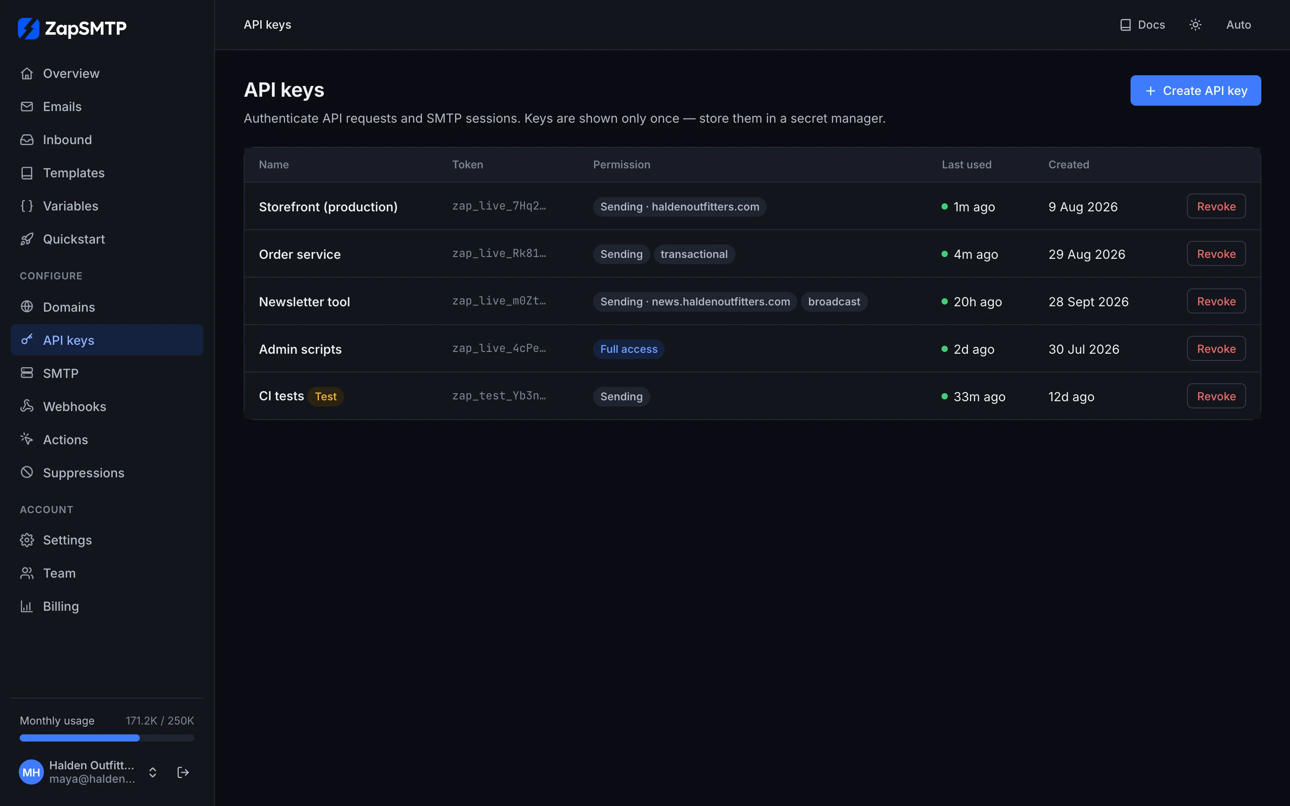Open Suppressions list
The image size is (1290, 806).
(x=107, y=473)
